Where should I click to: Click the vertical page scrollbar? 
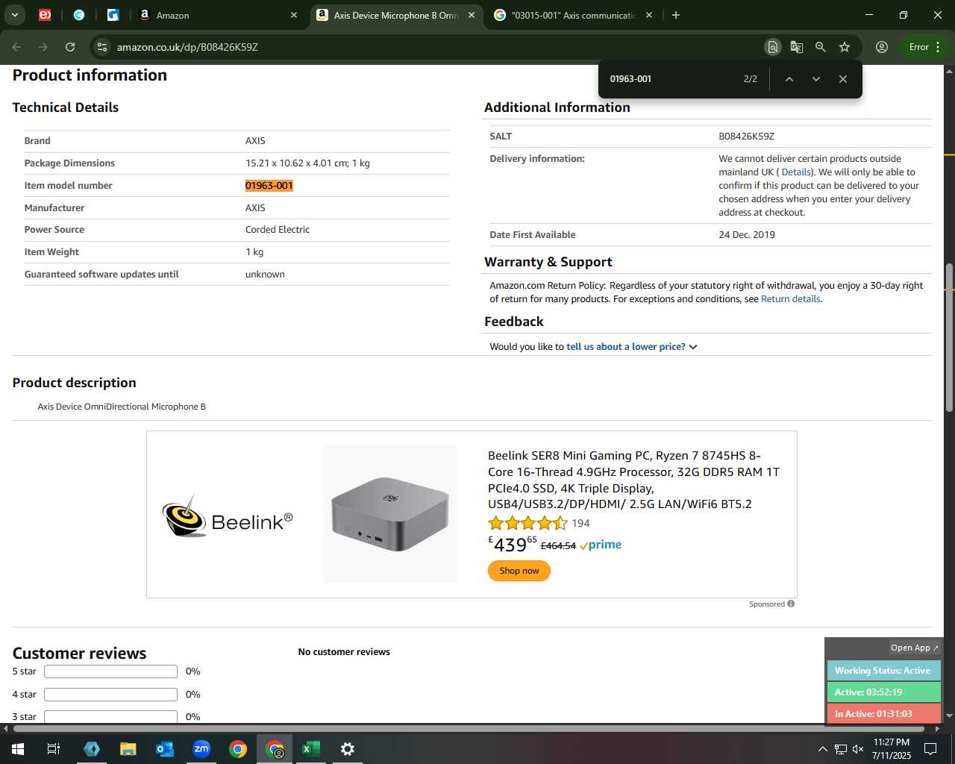click(949, 337)
